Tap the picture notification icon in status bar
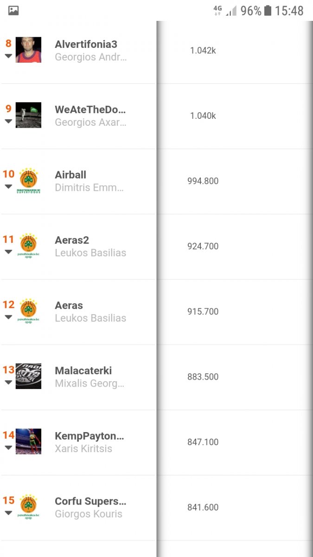 pyautogui.click(x=13, y=11)
